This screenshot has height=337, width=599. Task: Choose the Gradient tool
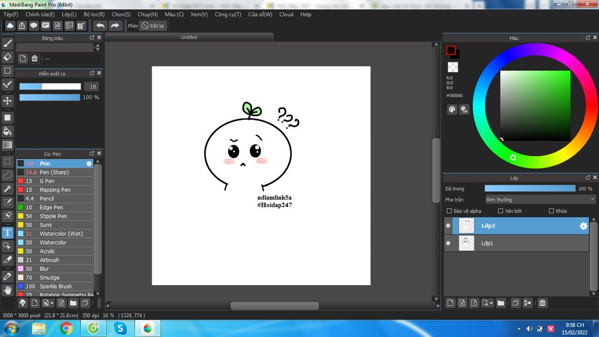(x=7, y=145)
